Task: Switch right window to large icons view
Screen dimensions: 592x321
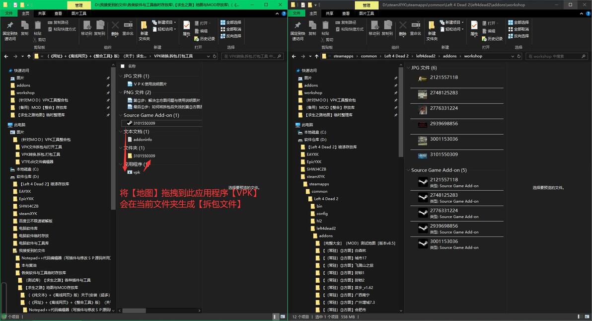Action: (x=587, y=317)
